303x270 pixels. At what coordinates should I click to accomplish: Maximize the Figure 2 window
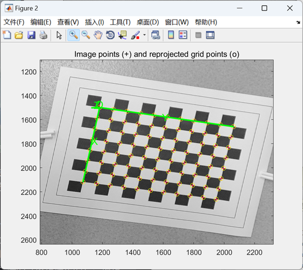(x=264, y=8)
